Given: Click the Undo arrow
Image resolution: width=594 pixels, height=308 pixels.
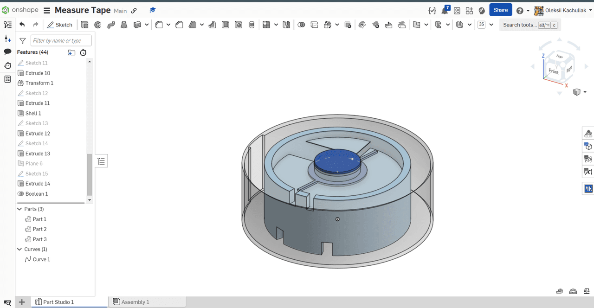Looking at the screenshot, I should tap(22, 25).
